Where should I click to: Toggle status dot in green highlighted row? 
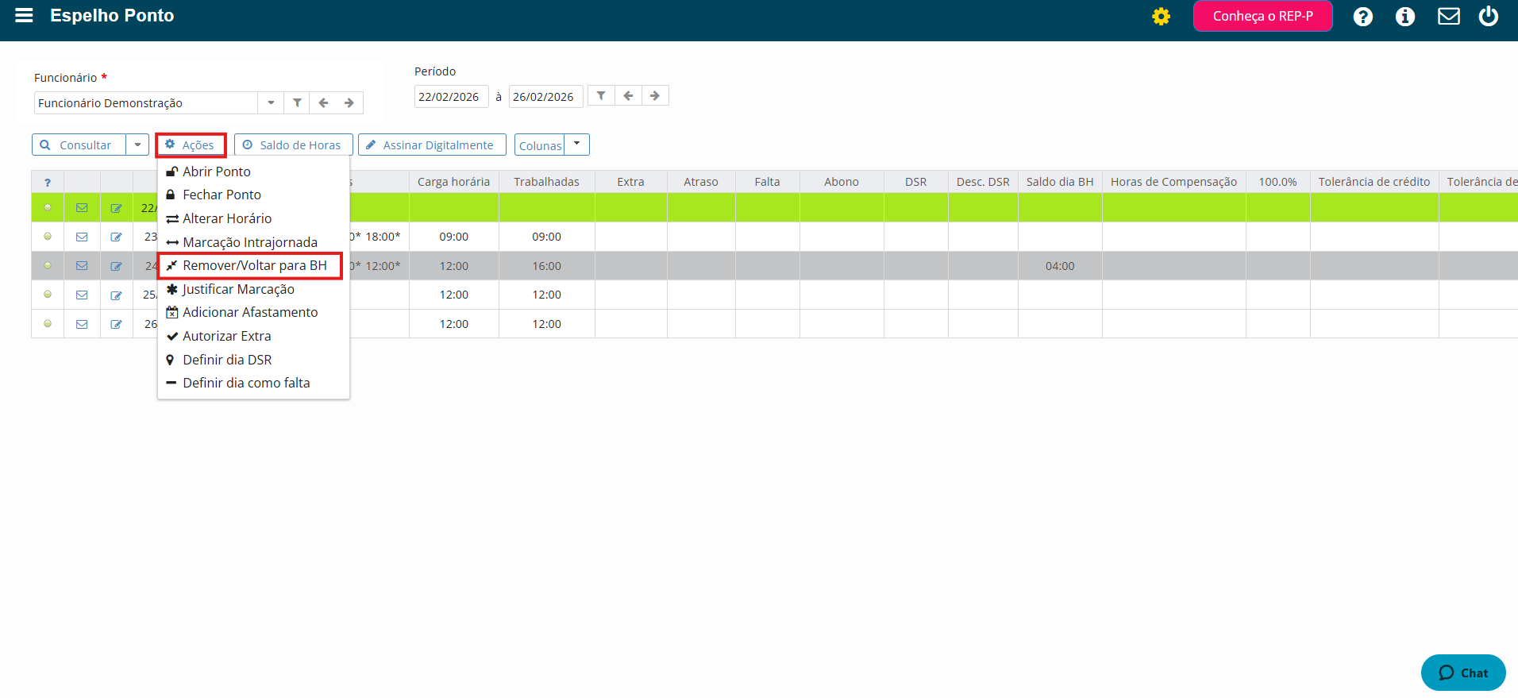[48, 207]
